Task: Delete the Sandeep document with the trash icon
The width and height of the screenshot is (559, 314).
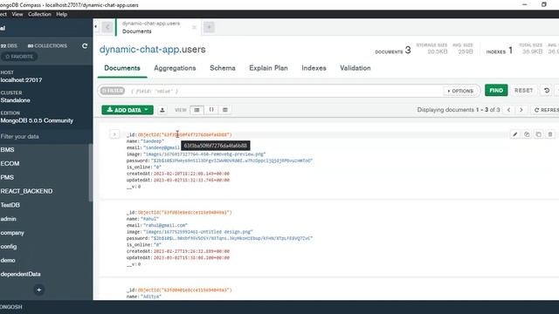Action: pyautogui.click(x=550, y=134)
